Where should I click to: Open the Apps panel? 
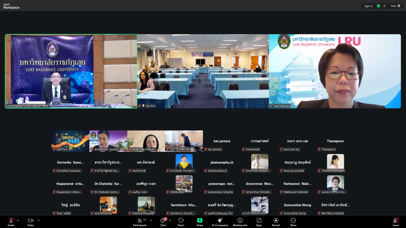[259, 221]
